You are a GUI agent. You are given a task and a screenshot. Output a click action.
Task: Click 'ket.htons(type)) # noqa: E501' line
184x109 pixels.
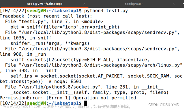click(41, 82)
